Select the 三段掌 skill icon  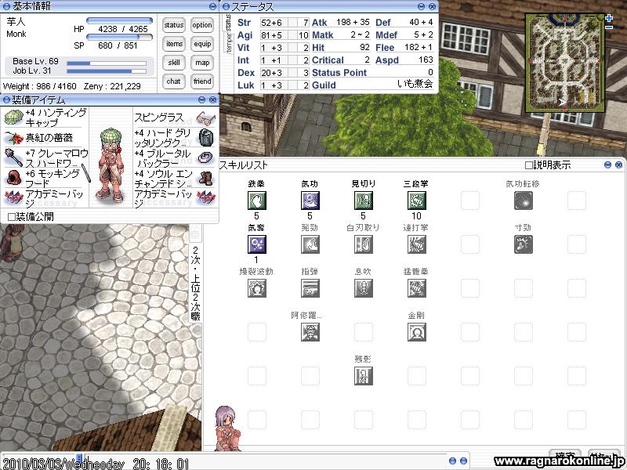[417, 201]
